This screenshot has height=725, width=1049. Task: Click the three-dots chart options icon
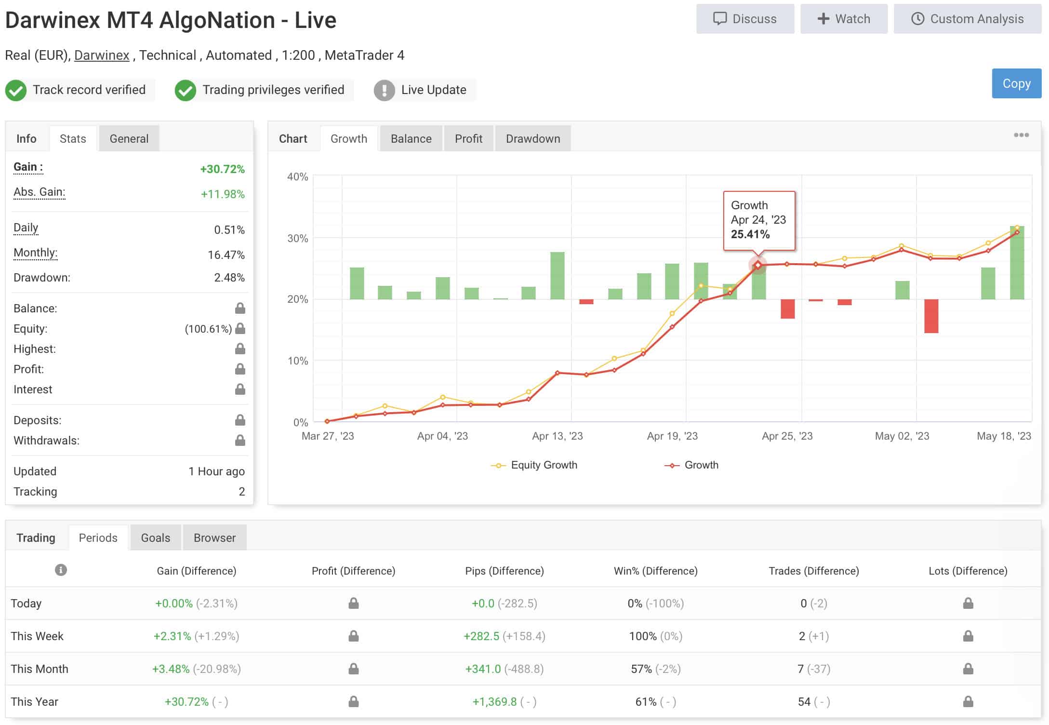[1021, 135]
